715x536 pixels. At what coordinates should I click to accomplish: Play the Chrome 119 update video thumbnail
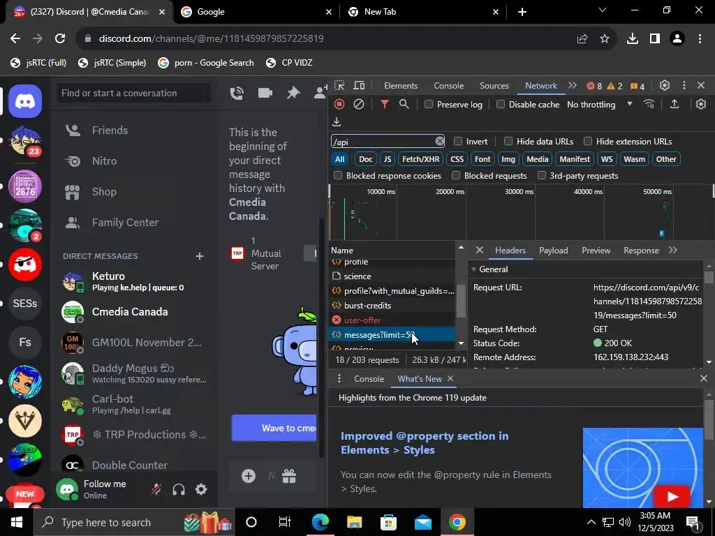[x=643, y=467]
